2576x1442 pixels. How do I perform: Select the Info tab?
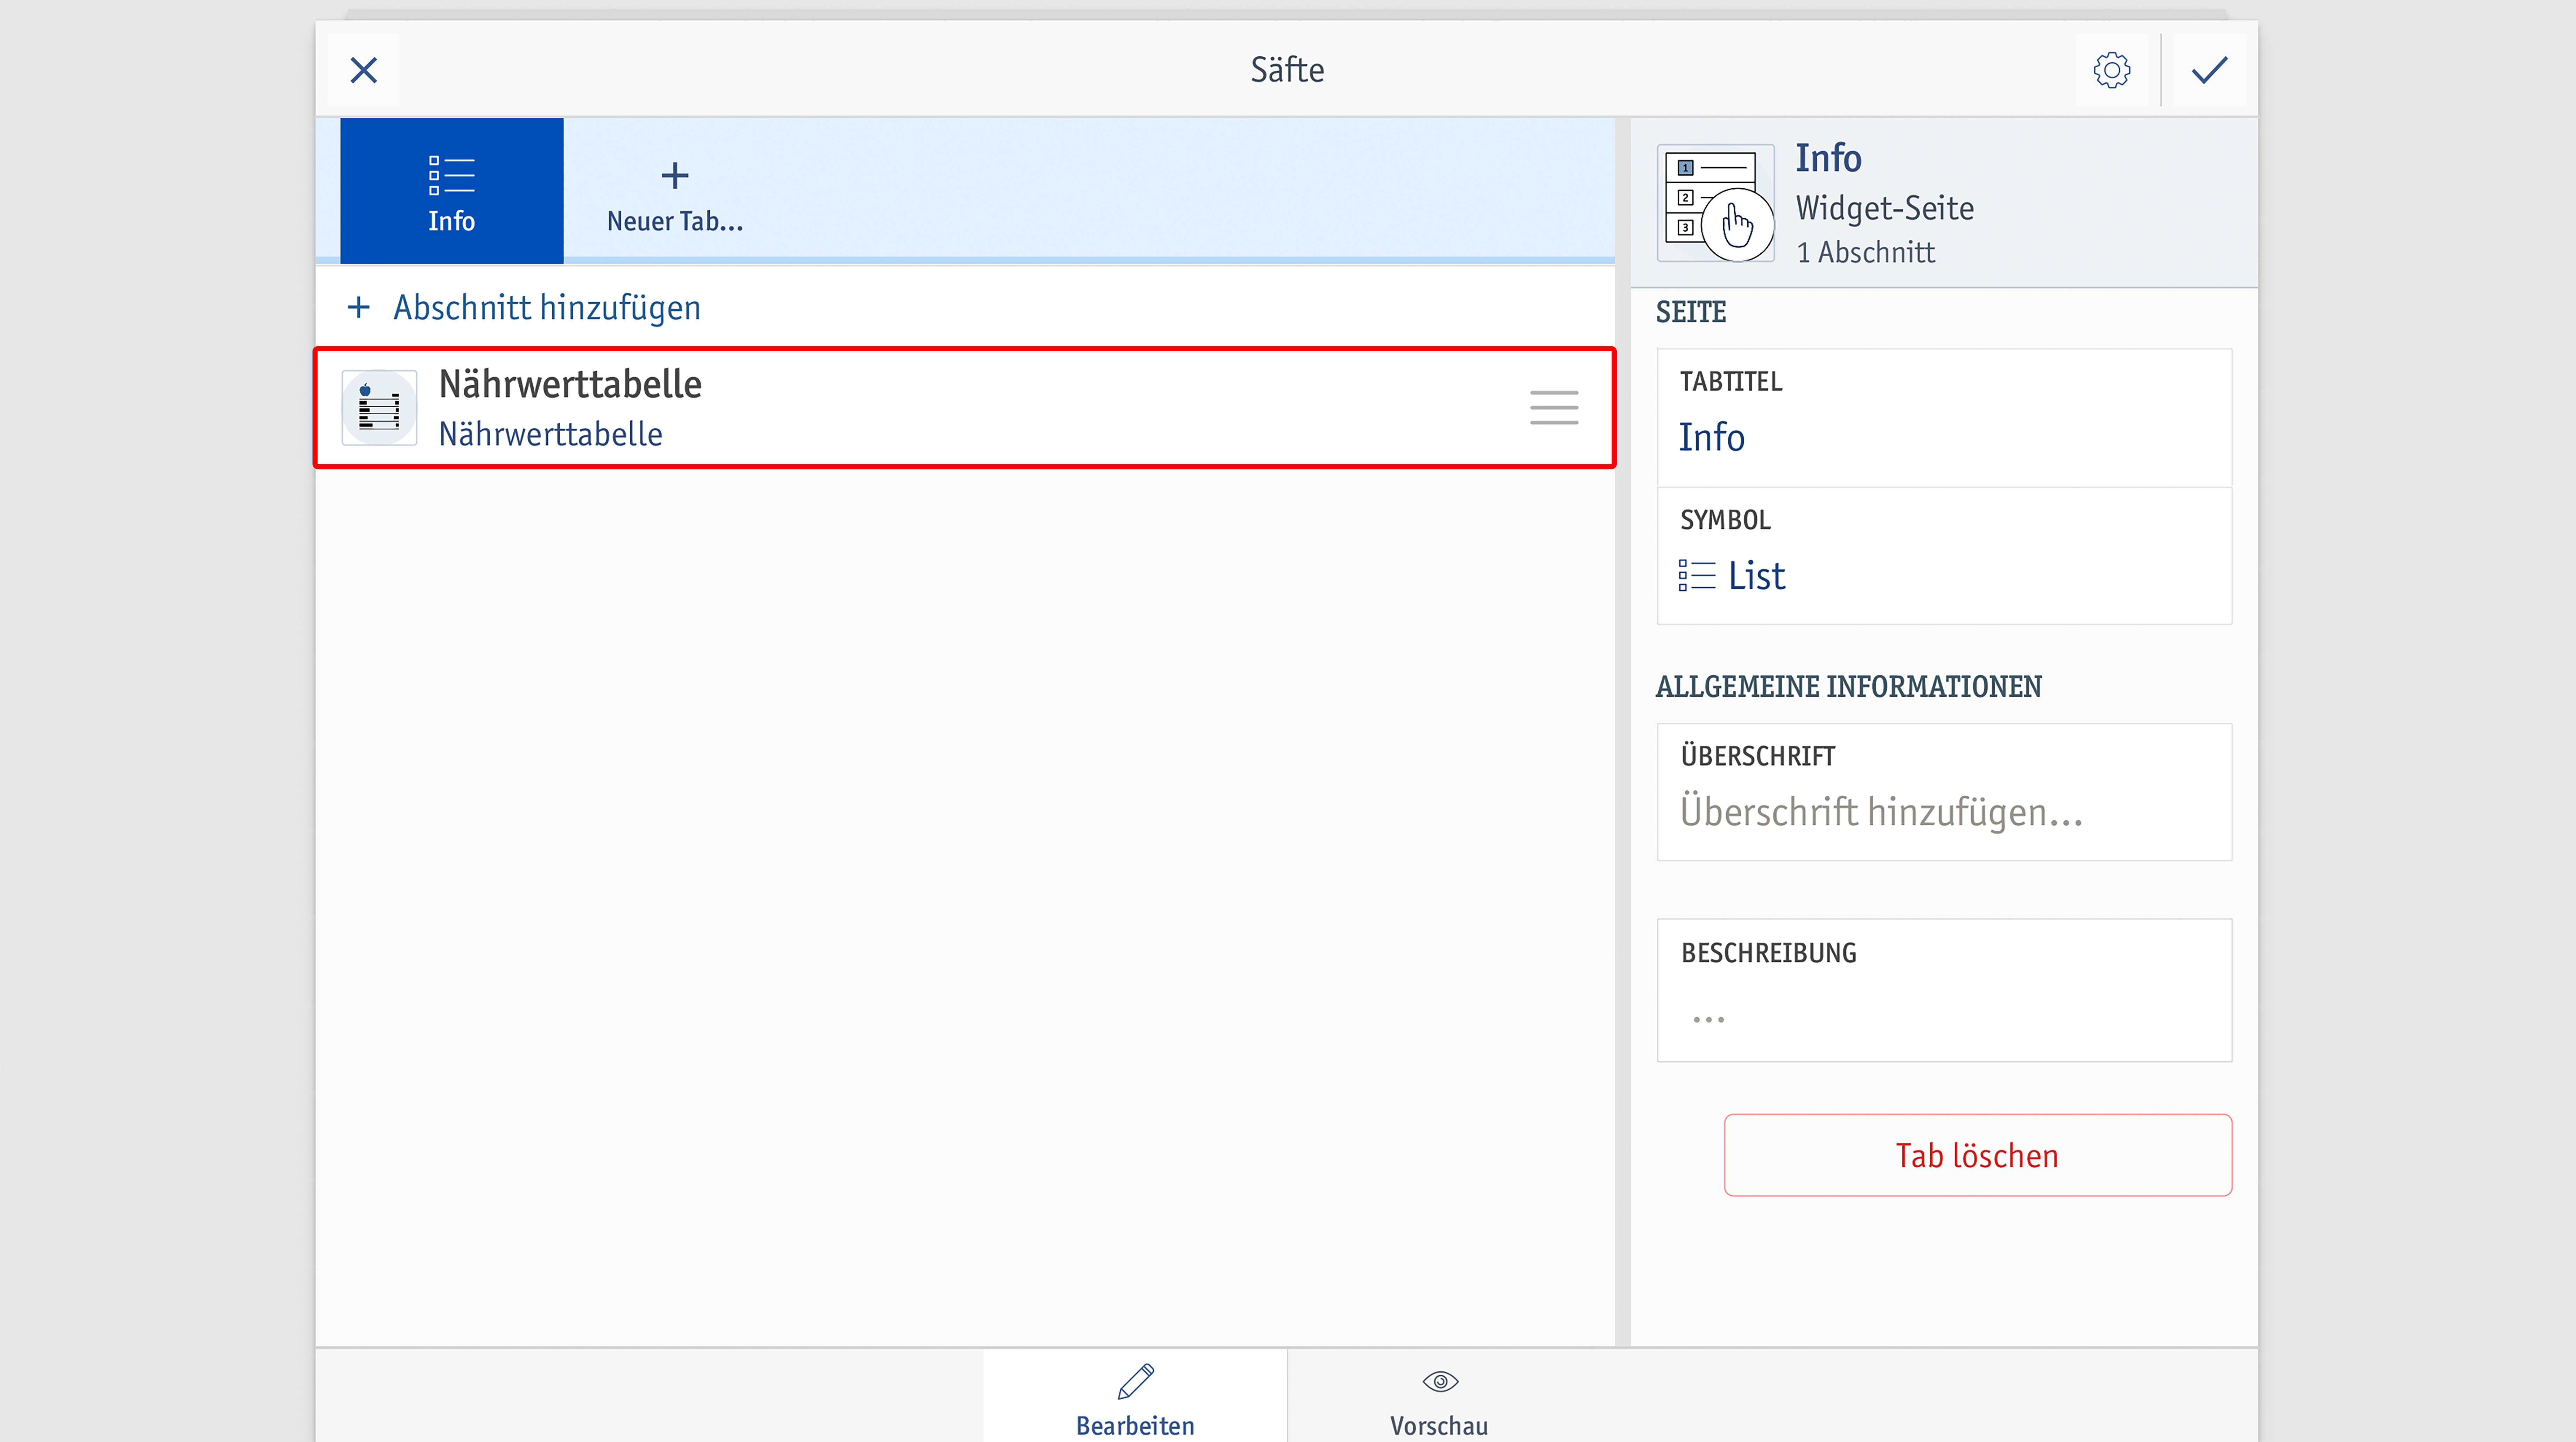click(x=452, y=191)
